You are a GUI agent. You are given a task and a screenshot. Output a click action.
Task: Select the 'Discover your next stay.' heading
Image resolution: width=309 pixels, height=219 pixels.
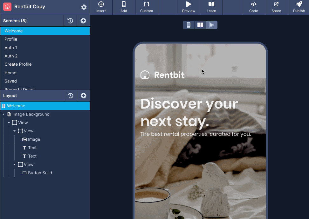click(189, 112)
